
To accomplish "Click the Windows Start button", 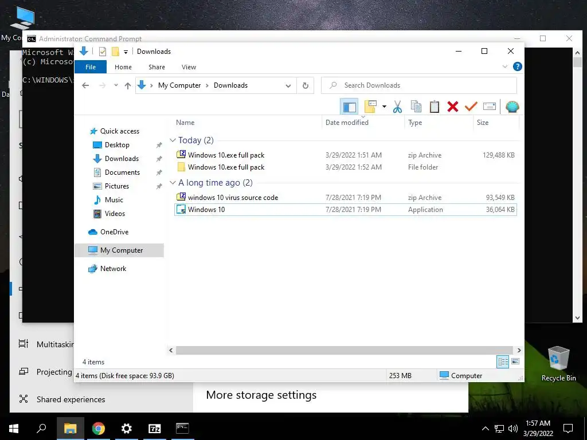I will pos(14,429).
